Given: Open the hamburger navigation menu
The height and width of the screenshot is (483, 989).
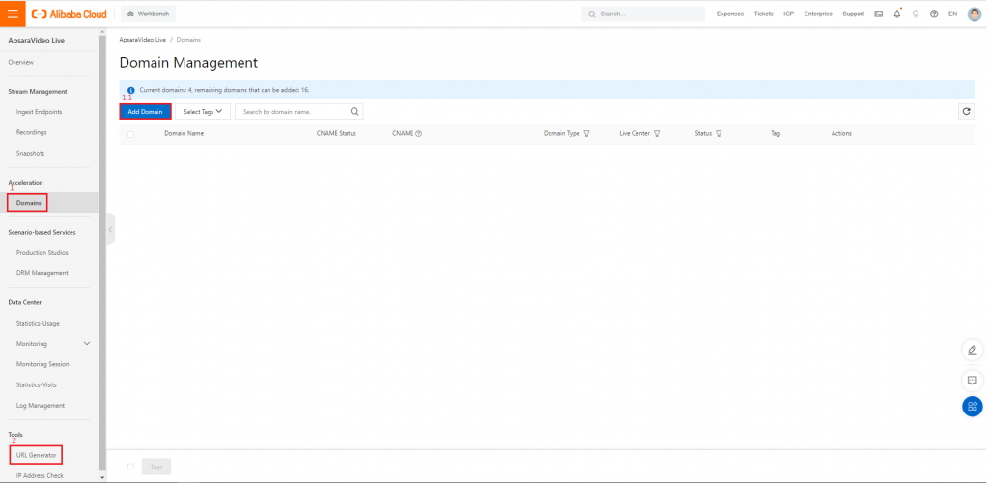Looking at the screenshot, I should point(13,14).
